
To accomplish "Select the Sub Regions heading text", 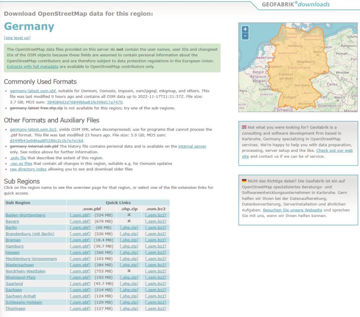I will (x=22, y=181).
